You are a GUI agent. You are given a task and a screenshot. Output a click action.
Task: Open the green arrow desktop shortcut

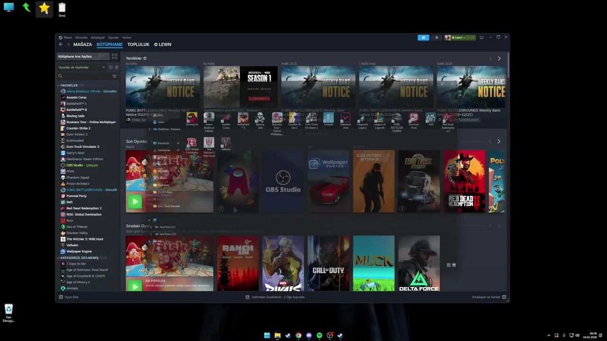27,8
